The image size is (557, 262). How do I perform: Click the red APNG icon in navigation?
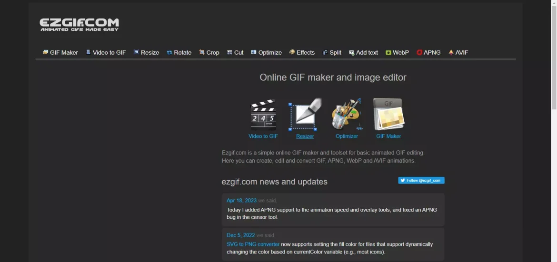[x=419, y=52]
